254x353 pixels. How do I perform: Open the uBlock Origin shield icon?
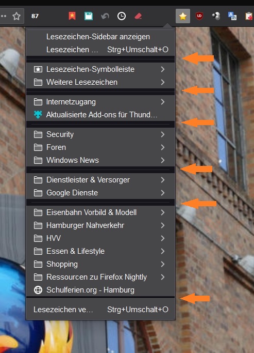point(199,16)
